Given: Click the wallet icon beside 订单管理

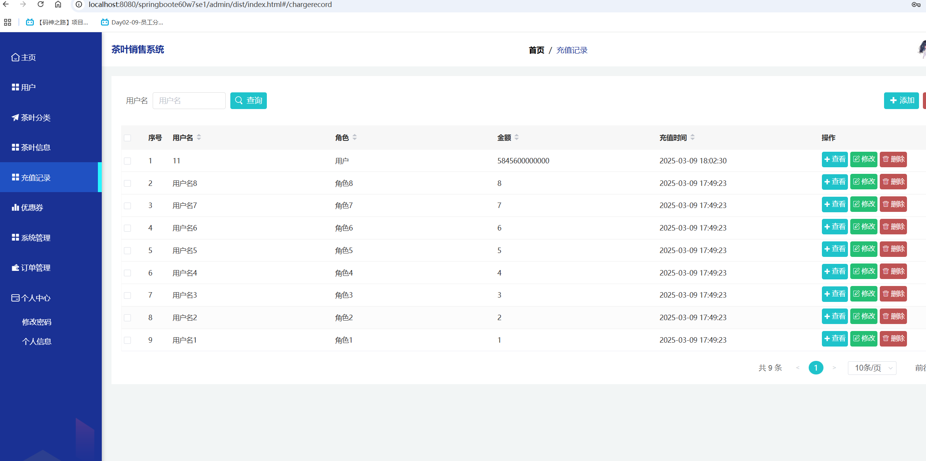Looking at the screenshot, I should (x=15, y=268).
